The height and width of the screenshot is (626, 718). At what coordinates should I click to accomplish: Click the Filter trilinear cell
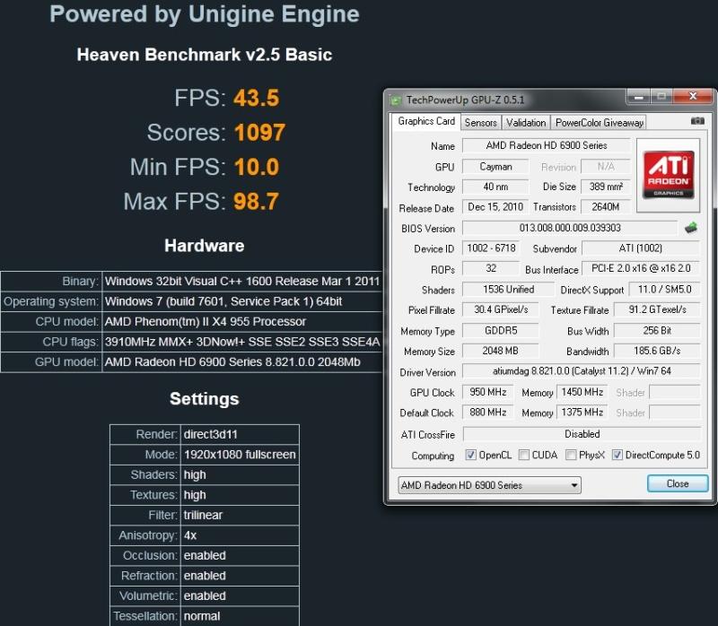coord(240,516)
